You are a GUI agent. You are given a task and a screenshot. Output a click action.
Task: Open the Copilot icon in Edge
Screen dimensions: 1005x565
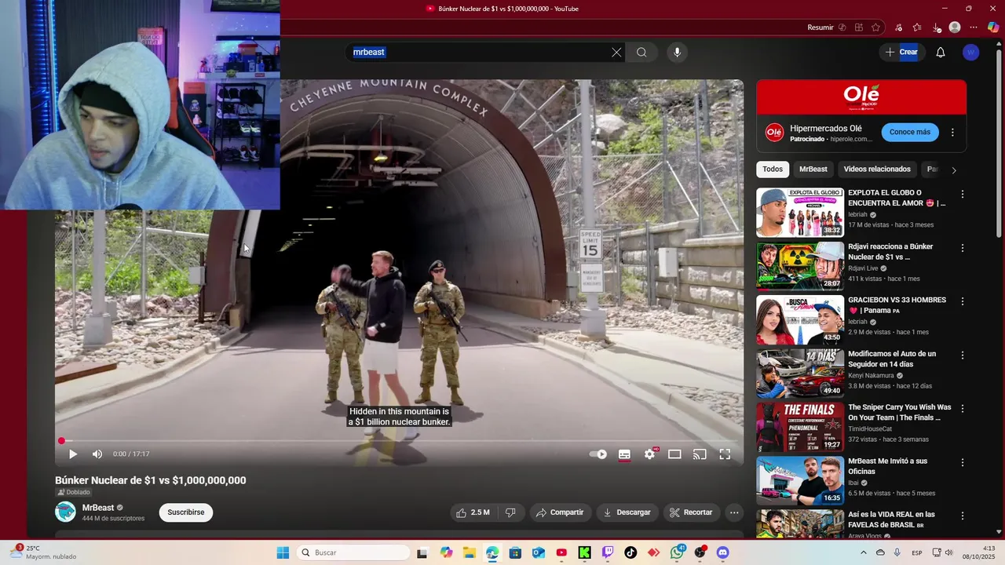[993, 27]
